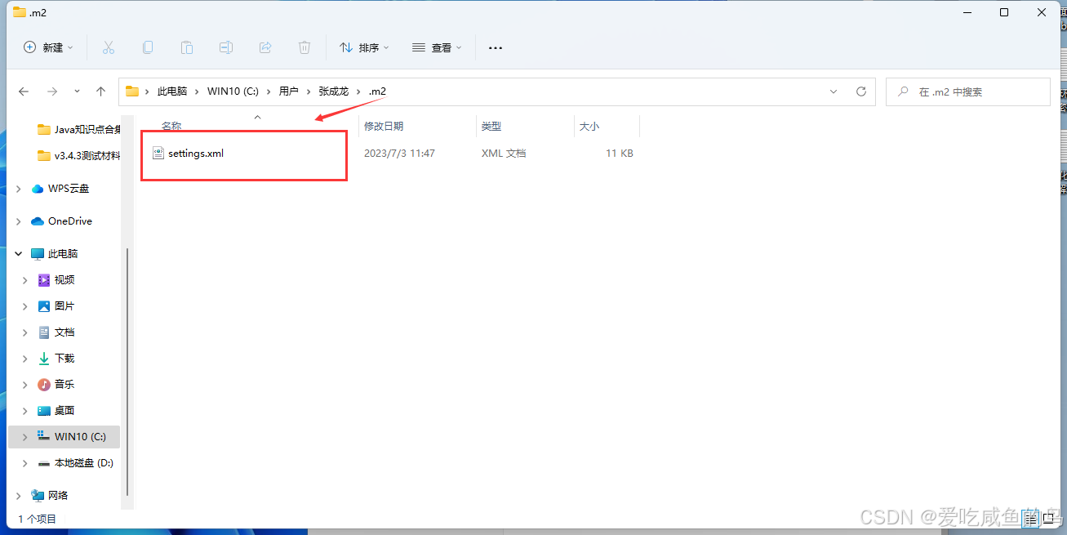Screen dimensions: 1067x535
Task: Click the 11 KB size cell
Action: 620,154
